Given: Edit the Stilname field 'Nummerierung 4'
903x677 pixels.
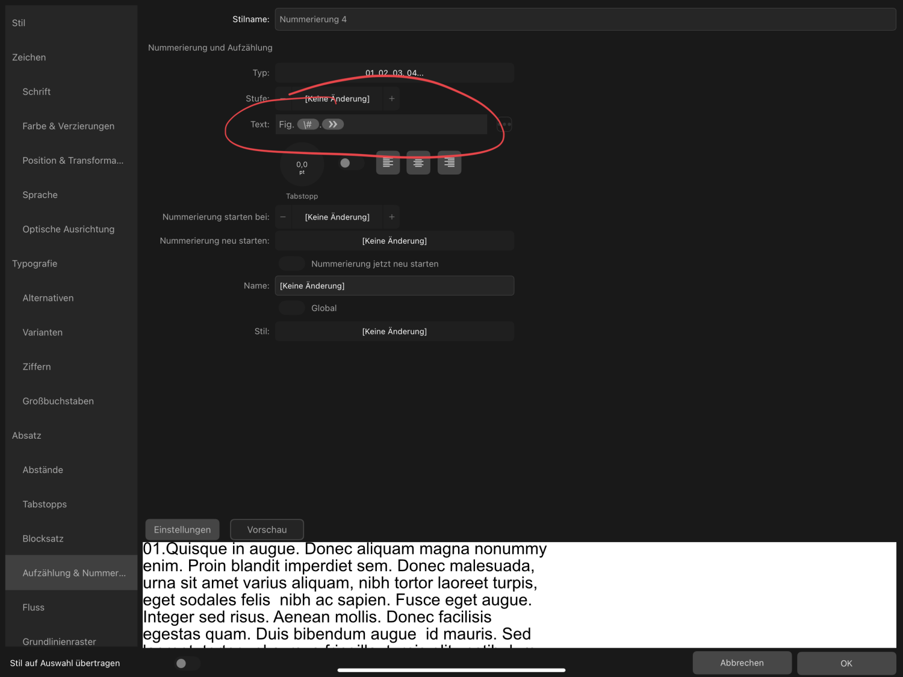Looking at the screenshot, I should tap(584, 19).
